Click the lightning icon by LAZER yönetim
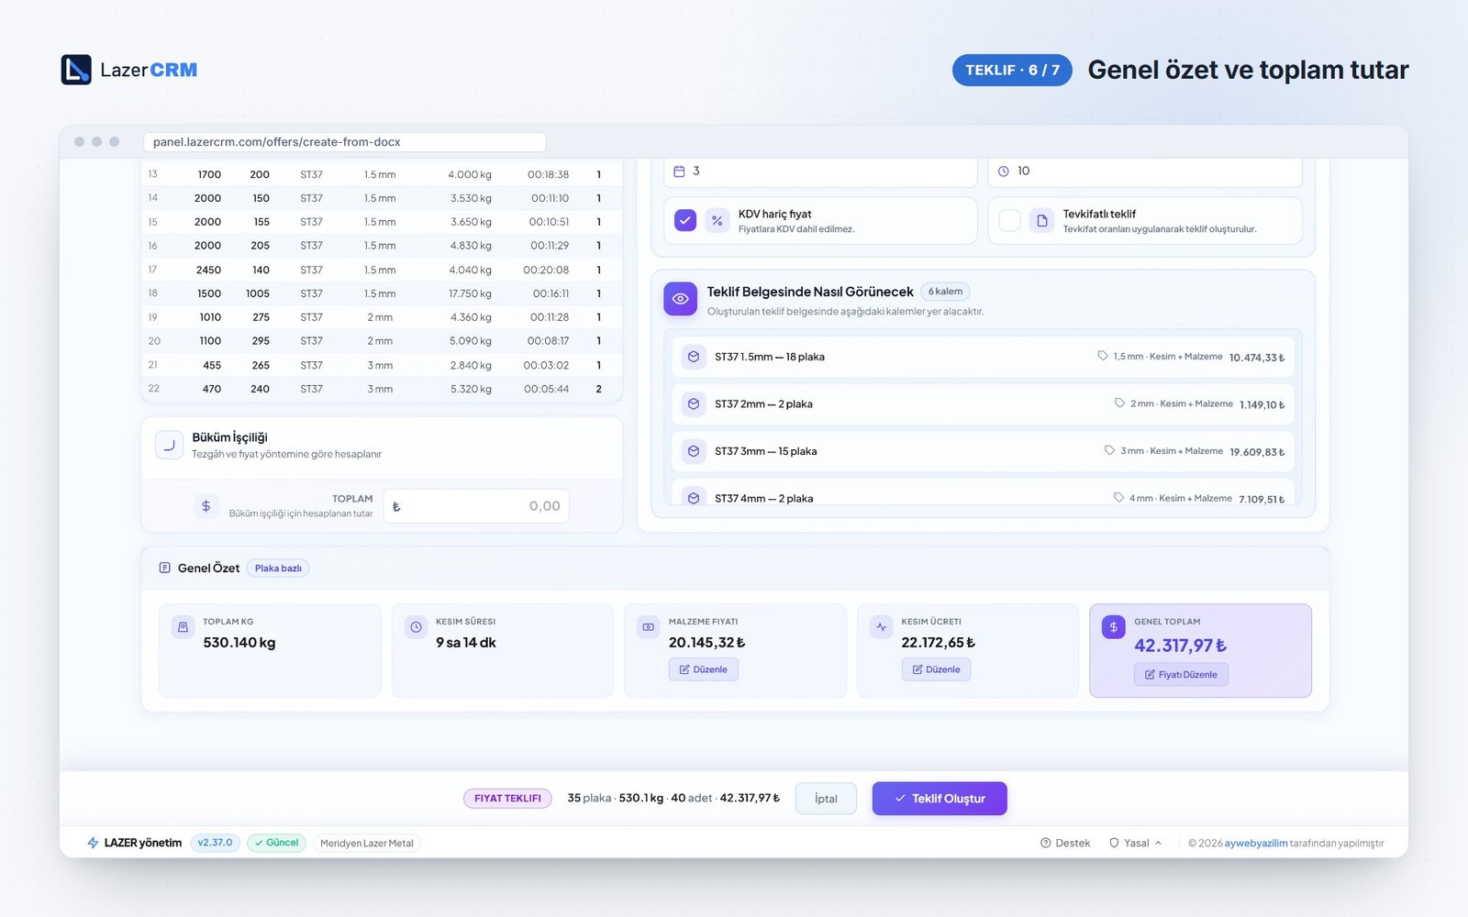This screenshot has width=1468, height=917. tap(93, 843)
